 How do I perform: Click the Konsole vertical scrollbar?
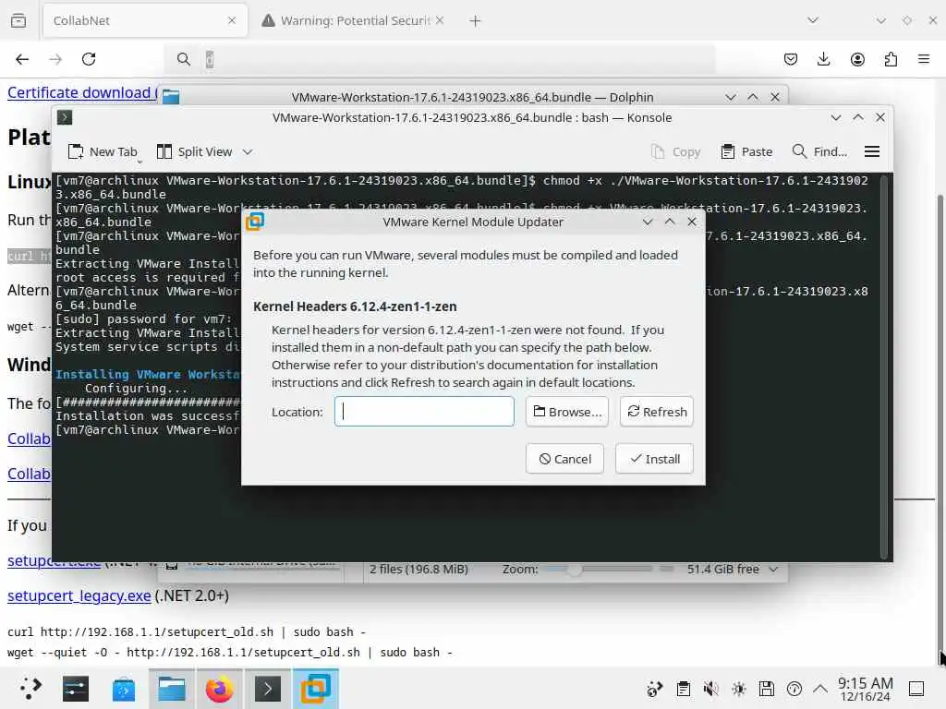(884, 367)
